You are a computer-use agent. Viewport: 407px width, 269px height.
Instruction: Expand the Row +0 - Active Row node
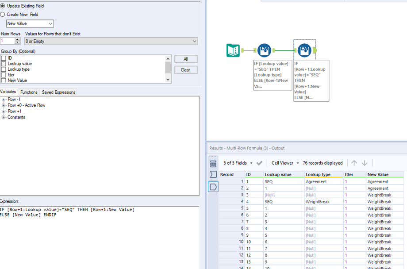click(x=4, y=105)
